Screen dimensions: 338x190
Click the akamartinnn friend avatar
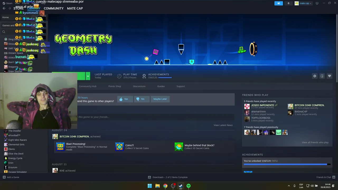[247, 113]
